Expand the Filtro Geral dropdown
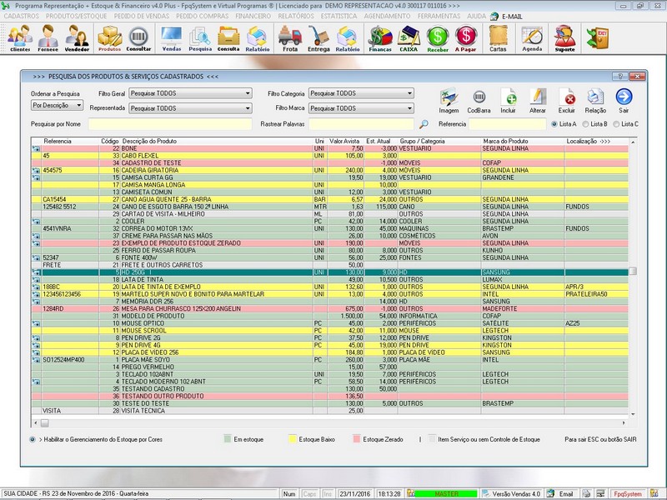Screen dimensions: 667x500 pos(248,93)
